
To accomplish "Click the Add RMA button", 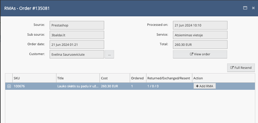I will coord(205,86).
